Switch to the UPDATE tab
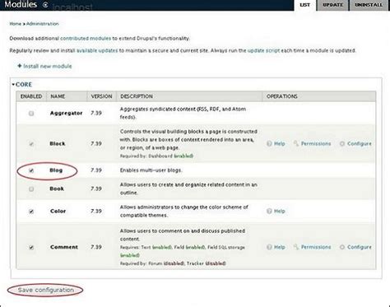390x307 pixels. pyautogui.click(x=332, y=5)
